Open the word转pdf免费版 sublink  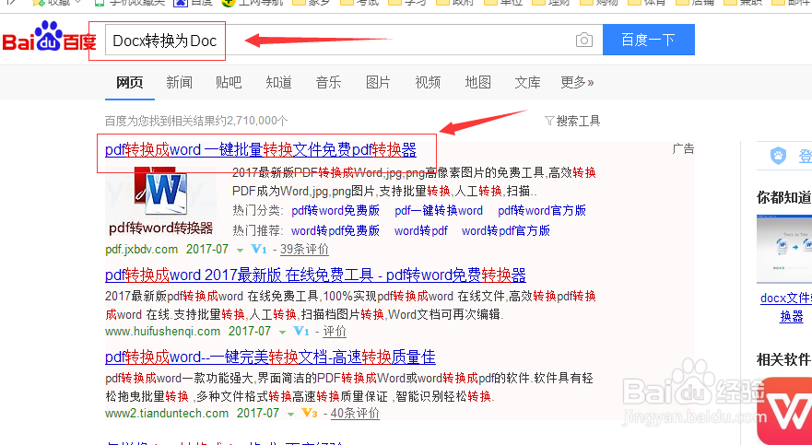[335, 230]
